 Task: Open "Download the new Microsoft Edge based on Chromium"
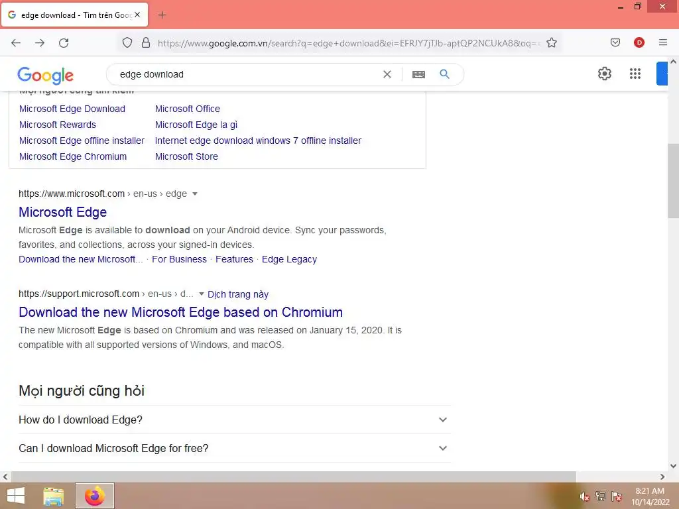tap(180, 312)
